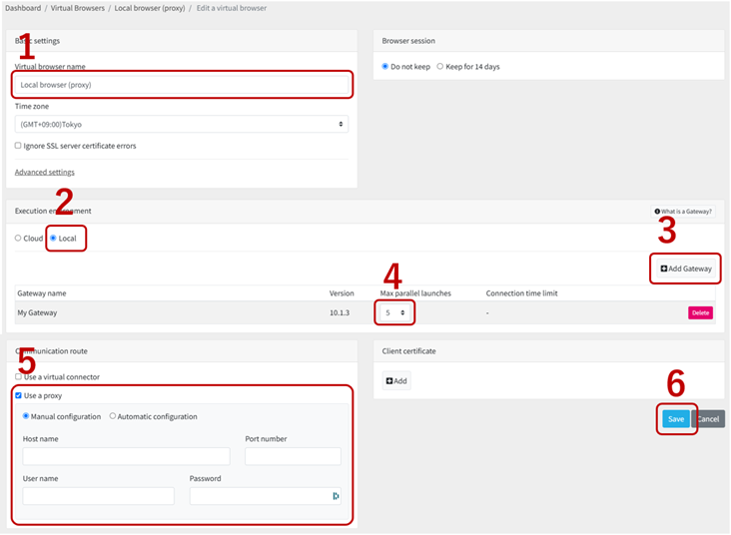Click the Version column header
The width and height of the screenshot is (731, 535).
342,293
